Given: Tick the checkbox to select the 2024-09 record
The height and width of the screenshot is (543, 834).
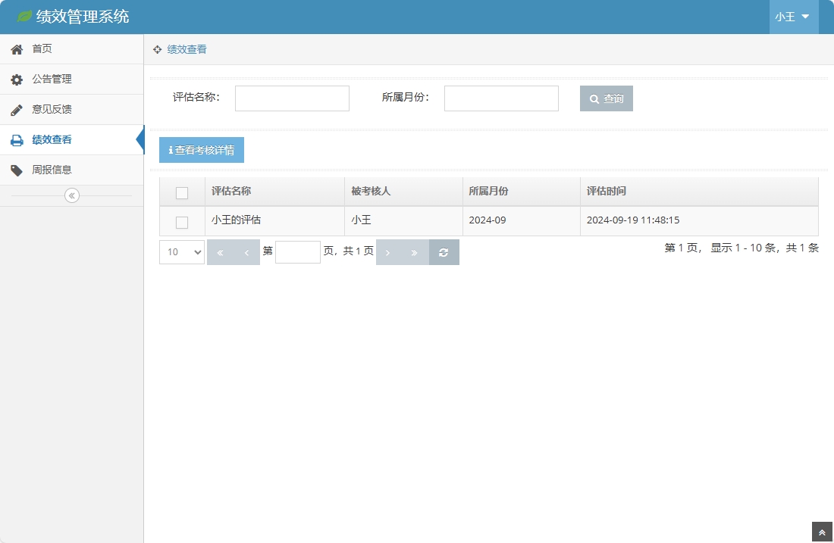Looking at the screenshot, I should (181, 222).
